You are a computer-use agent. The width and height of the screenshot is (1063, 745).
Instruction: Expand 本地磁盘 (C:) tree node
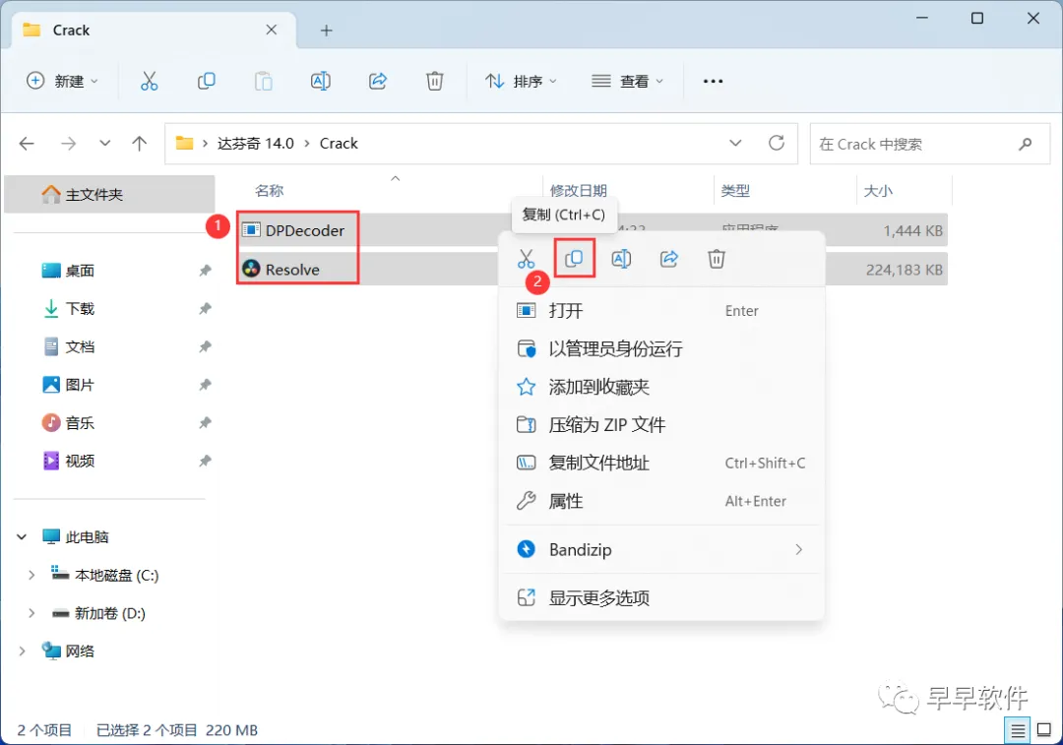coord(31,575)
